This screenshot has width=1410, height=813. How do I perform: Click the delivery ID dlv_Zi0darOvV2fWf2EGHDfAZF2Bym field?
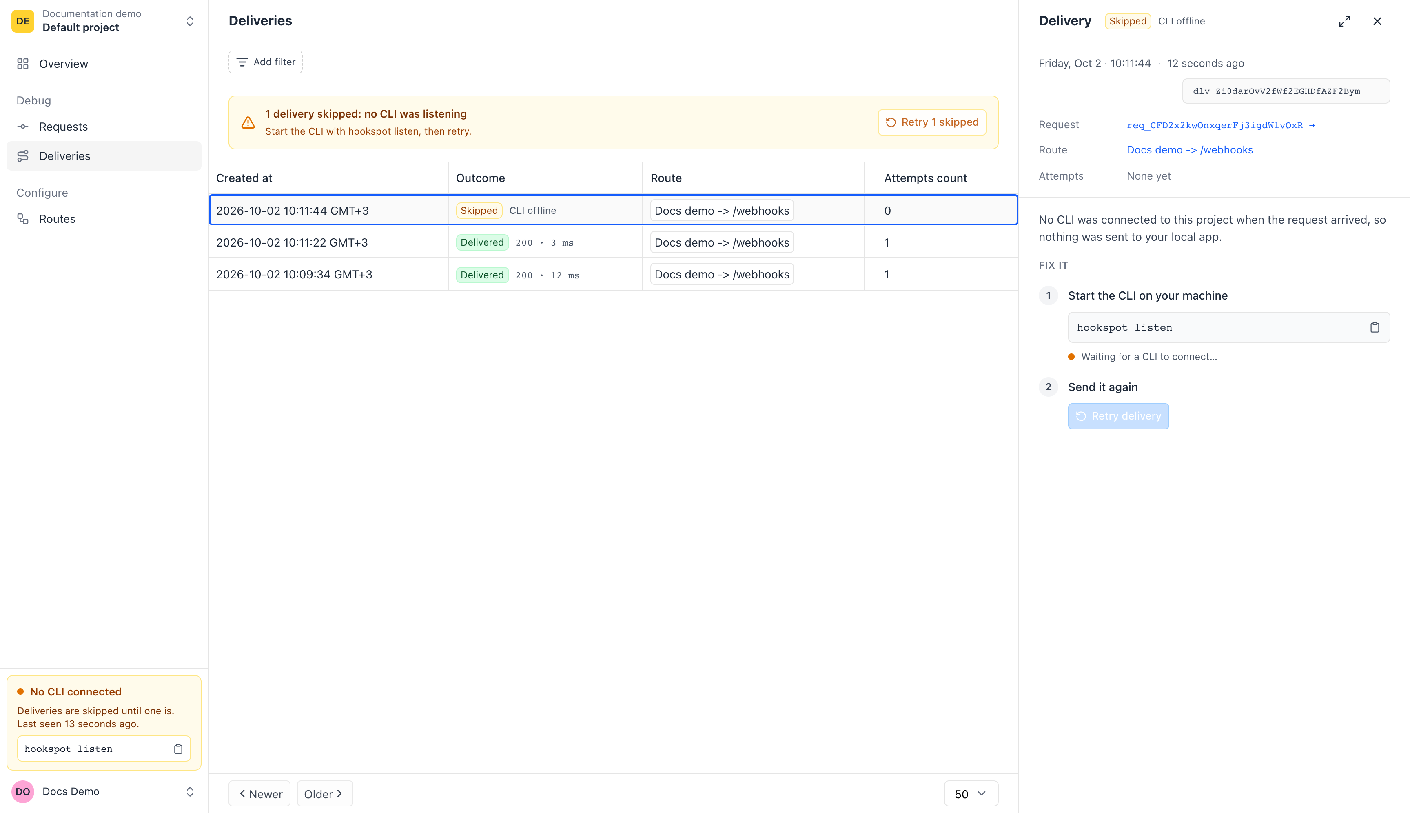(1286, 91)
